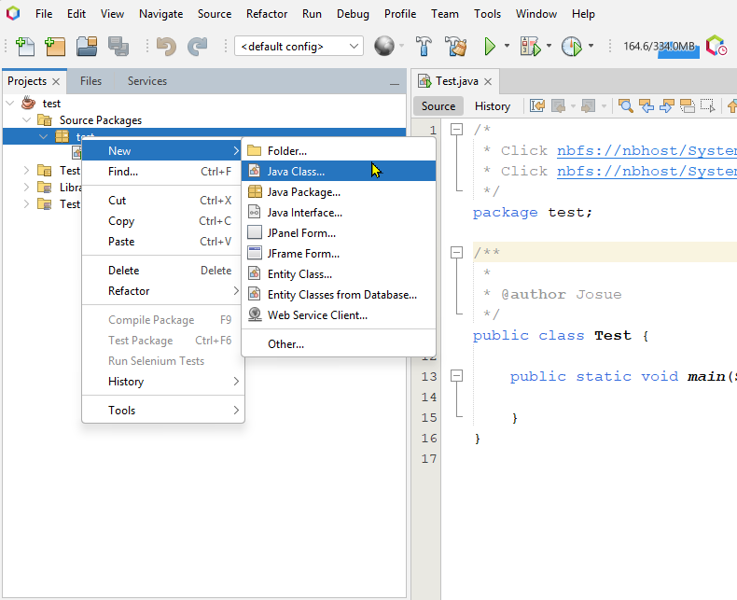Collapse the Javadoc comment code fold
The height and width of the screenshot is (600, 737).
tap(456, 253)
